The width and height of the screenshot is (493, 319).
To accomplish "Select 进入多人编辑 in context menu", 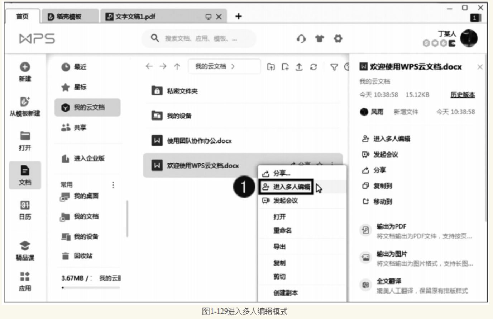I will (302, 187).
